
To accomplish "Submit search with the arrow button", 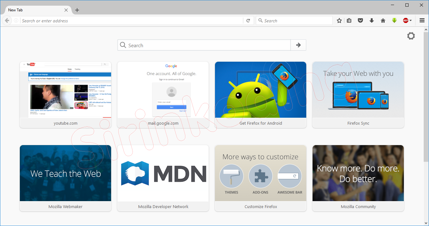I will (x=298, y=45).
